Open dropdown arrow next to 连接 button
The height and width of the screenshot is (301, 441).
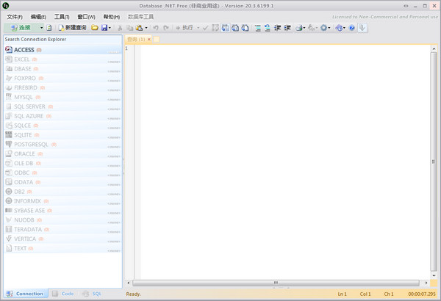[40, 27]
